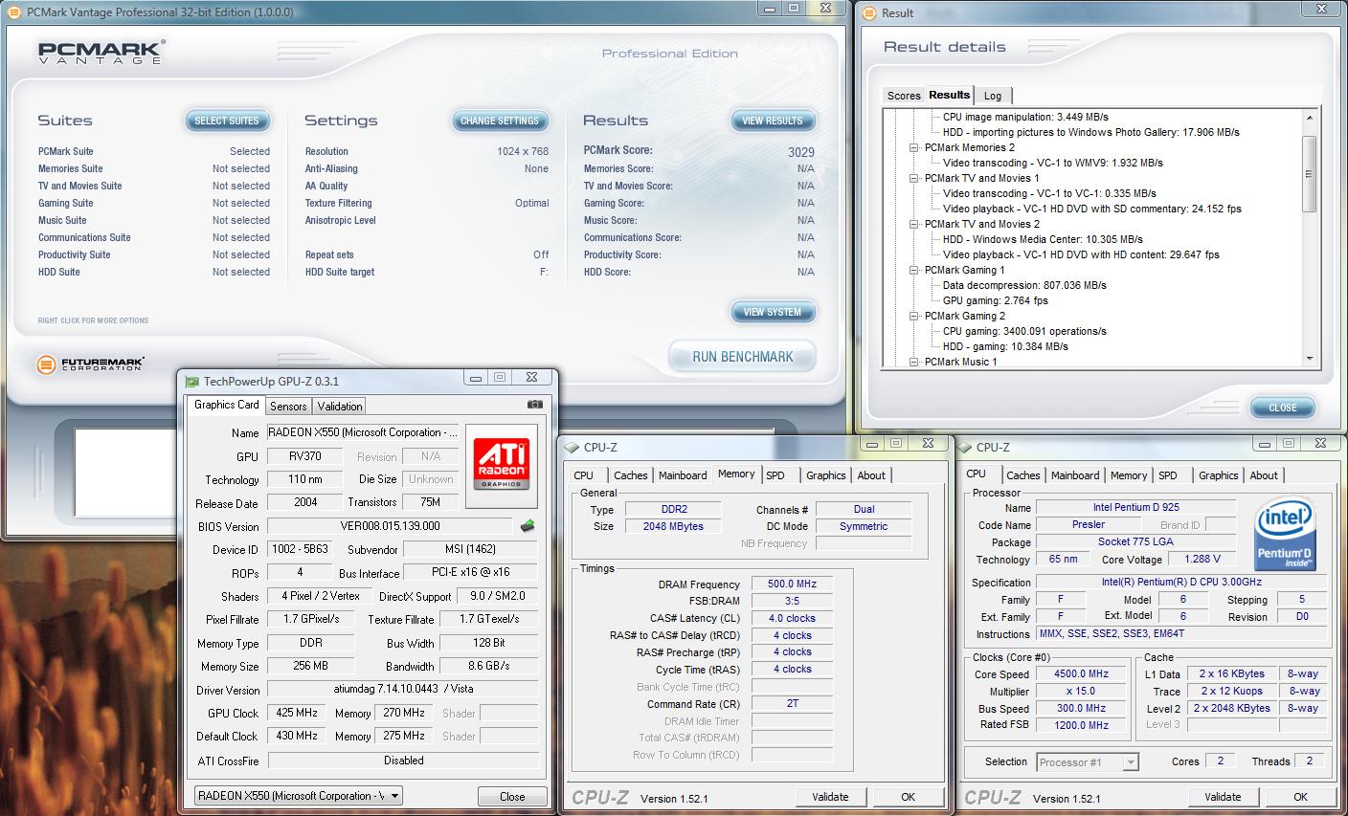The height and width of the screenshot is (816, 1348).
Task: Open the SPD tab in the CPU-Z memory window
Action: click(x=775, y=475)
